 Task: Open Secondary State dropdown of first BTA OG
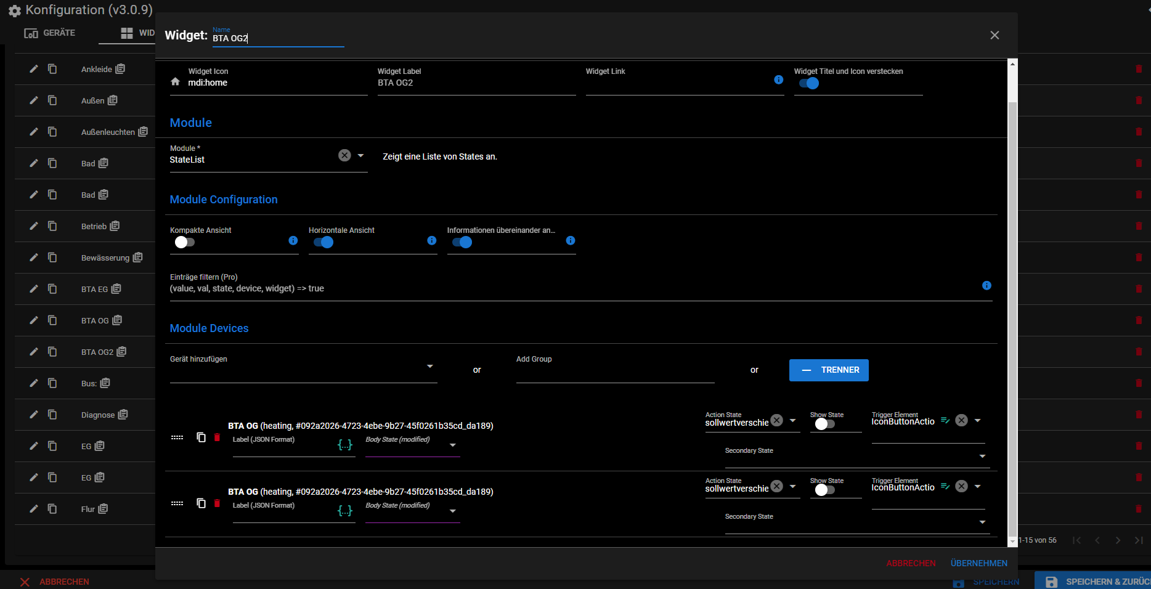point(982,457)
